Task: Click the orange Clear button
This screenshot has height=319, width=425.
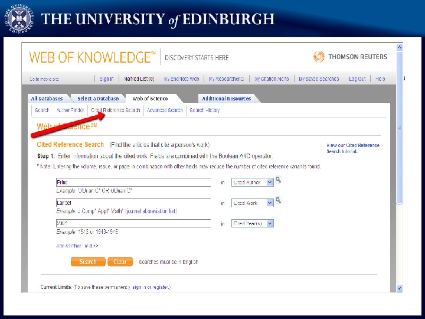Action: [120, 262]
